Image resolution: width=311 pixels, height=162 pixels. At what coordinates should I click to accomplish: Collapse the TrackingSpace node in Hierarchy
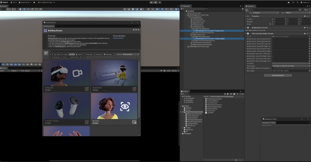tap(188, 17)
